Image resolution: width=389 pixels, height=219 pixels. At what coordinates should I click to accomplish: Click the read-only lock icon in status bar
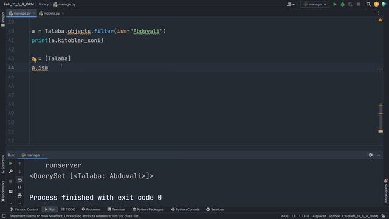(384, 216)
